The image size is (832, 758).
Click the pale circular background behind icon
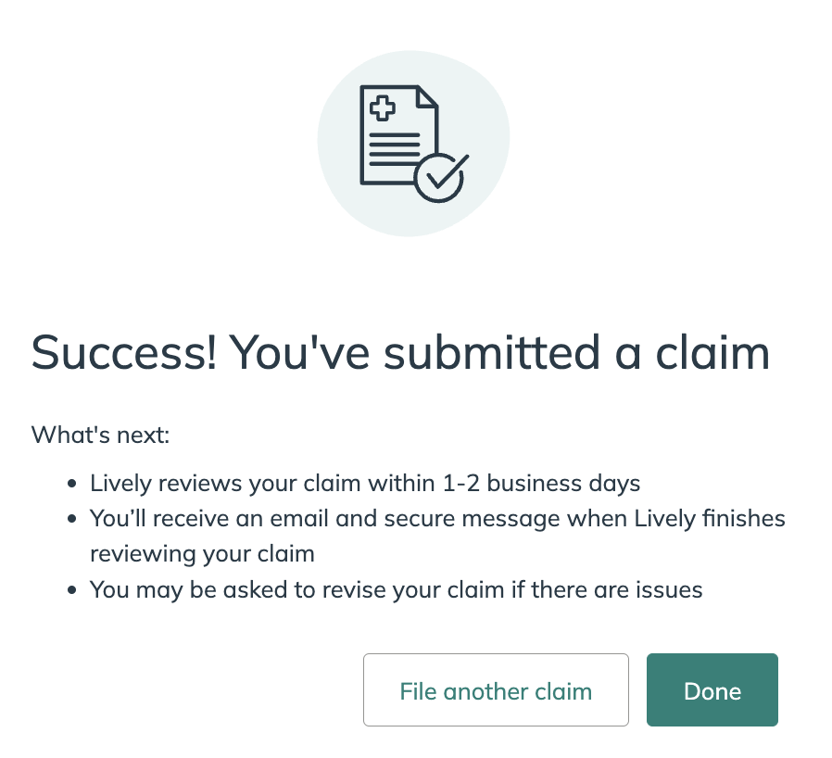pos(413,144)
